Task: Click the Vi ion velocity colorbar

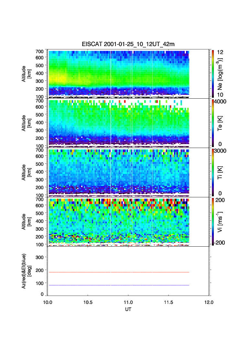Action: tap(213, 222)
